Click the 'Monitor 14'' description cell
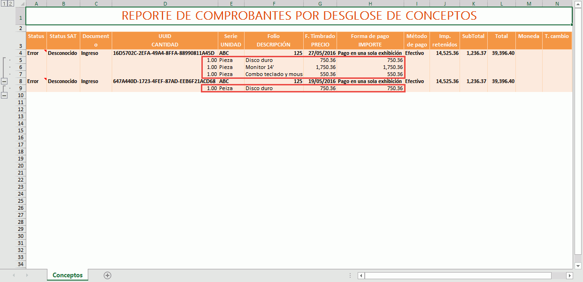 (x=274, y=67)
